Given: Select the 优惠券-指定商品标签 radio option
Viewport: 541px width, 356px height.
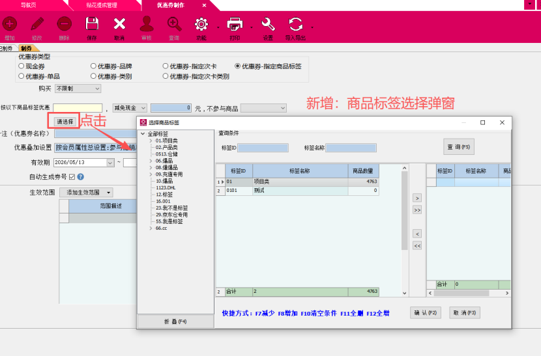Looking at the screenshot, I should [237, 66].
